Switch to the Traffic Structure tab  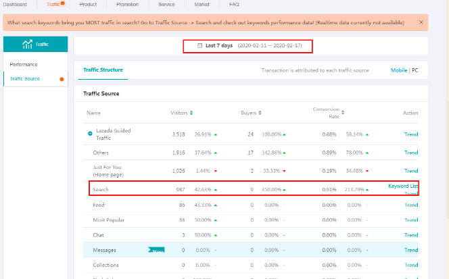point(103,70)
